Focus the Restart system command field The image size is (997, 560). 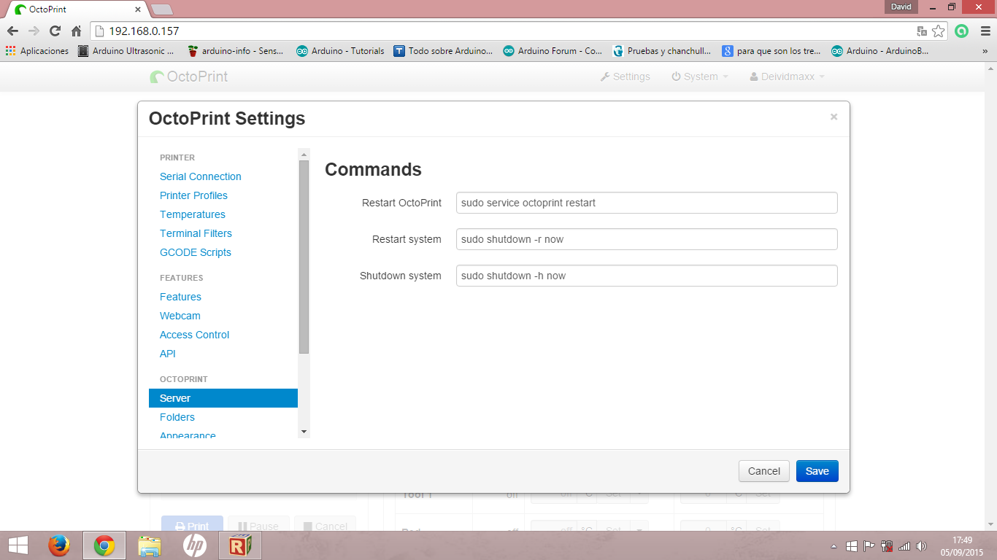pyautogui.click(x=647, y=239)
